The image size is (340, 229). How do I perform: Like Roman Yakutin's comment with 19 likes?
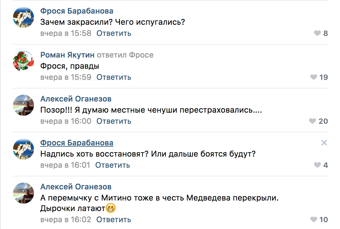coord(314,77)
